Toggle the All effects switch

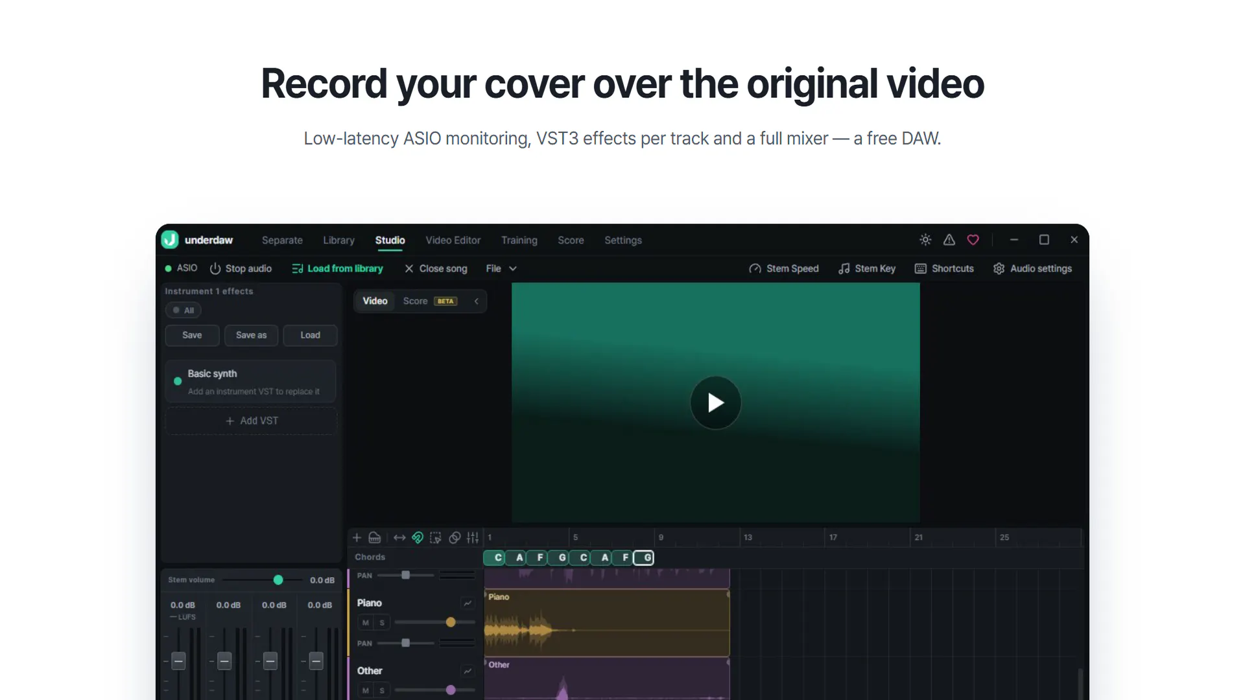click(183, 310)
